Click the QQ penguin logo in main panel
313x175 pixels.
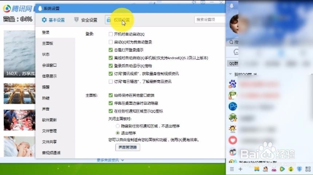(x=231, y=6)
